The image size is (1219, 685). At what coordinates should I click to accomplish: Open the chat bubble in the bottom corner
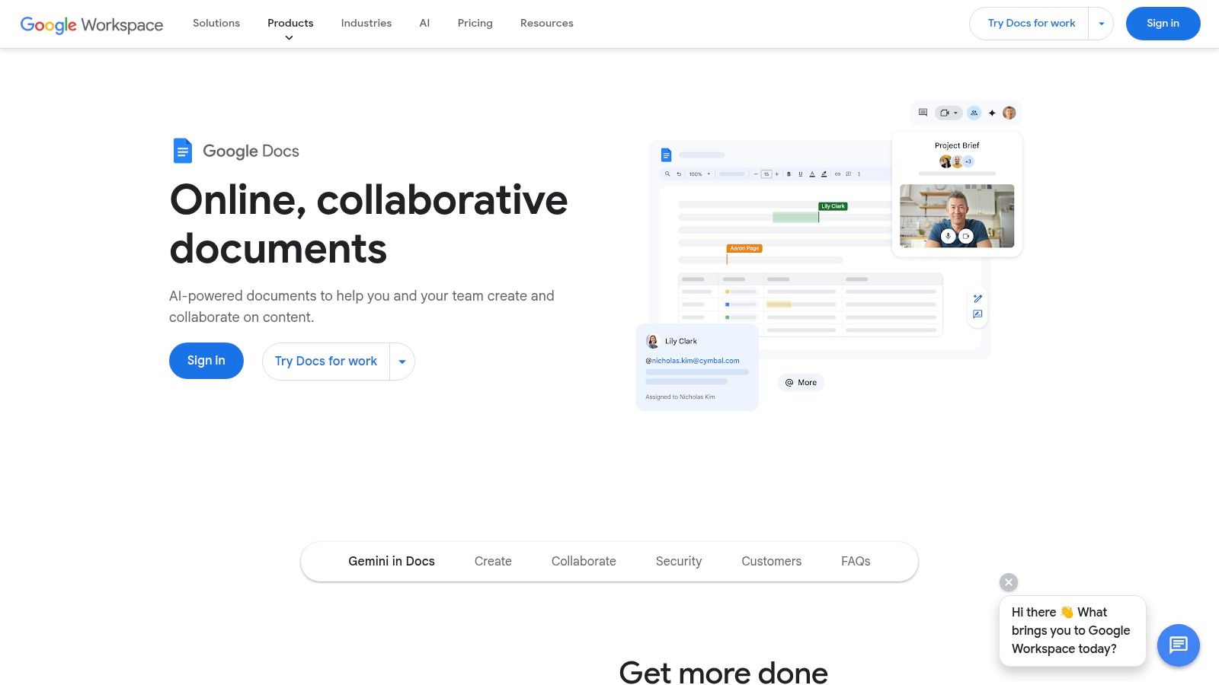point(1178,645)
